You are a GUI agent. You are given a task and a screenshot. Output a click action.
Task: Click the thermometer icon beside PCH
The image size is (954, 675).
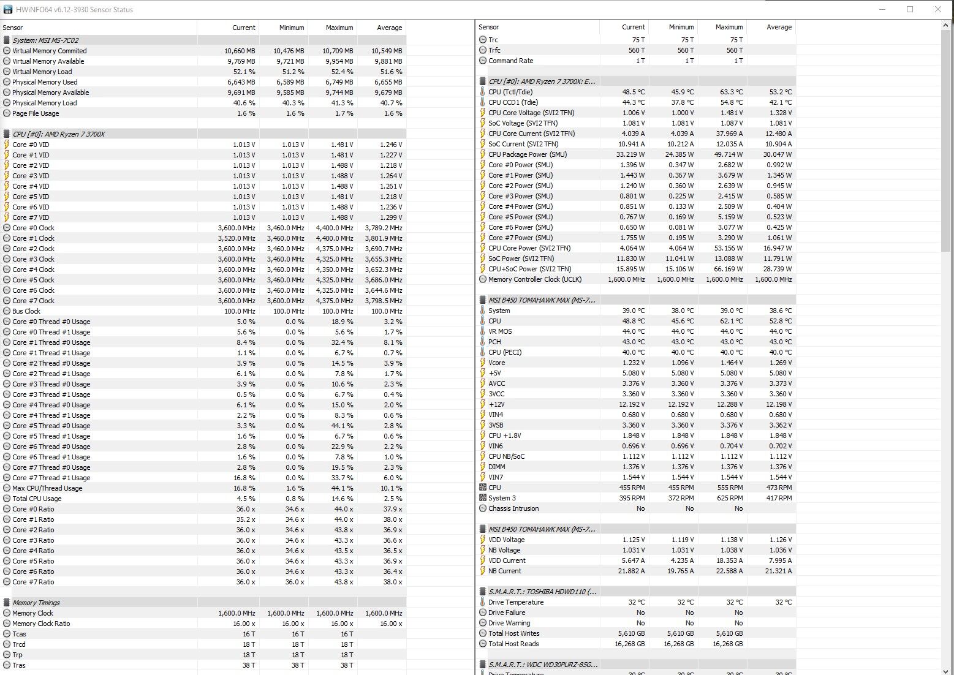click(483, 342)
